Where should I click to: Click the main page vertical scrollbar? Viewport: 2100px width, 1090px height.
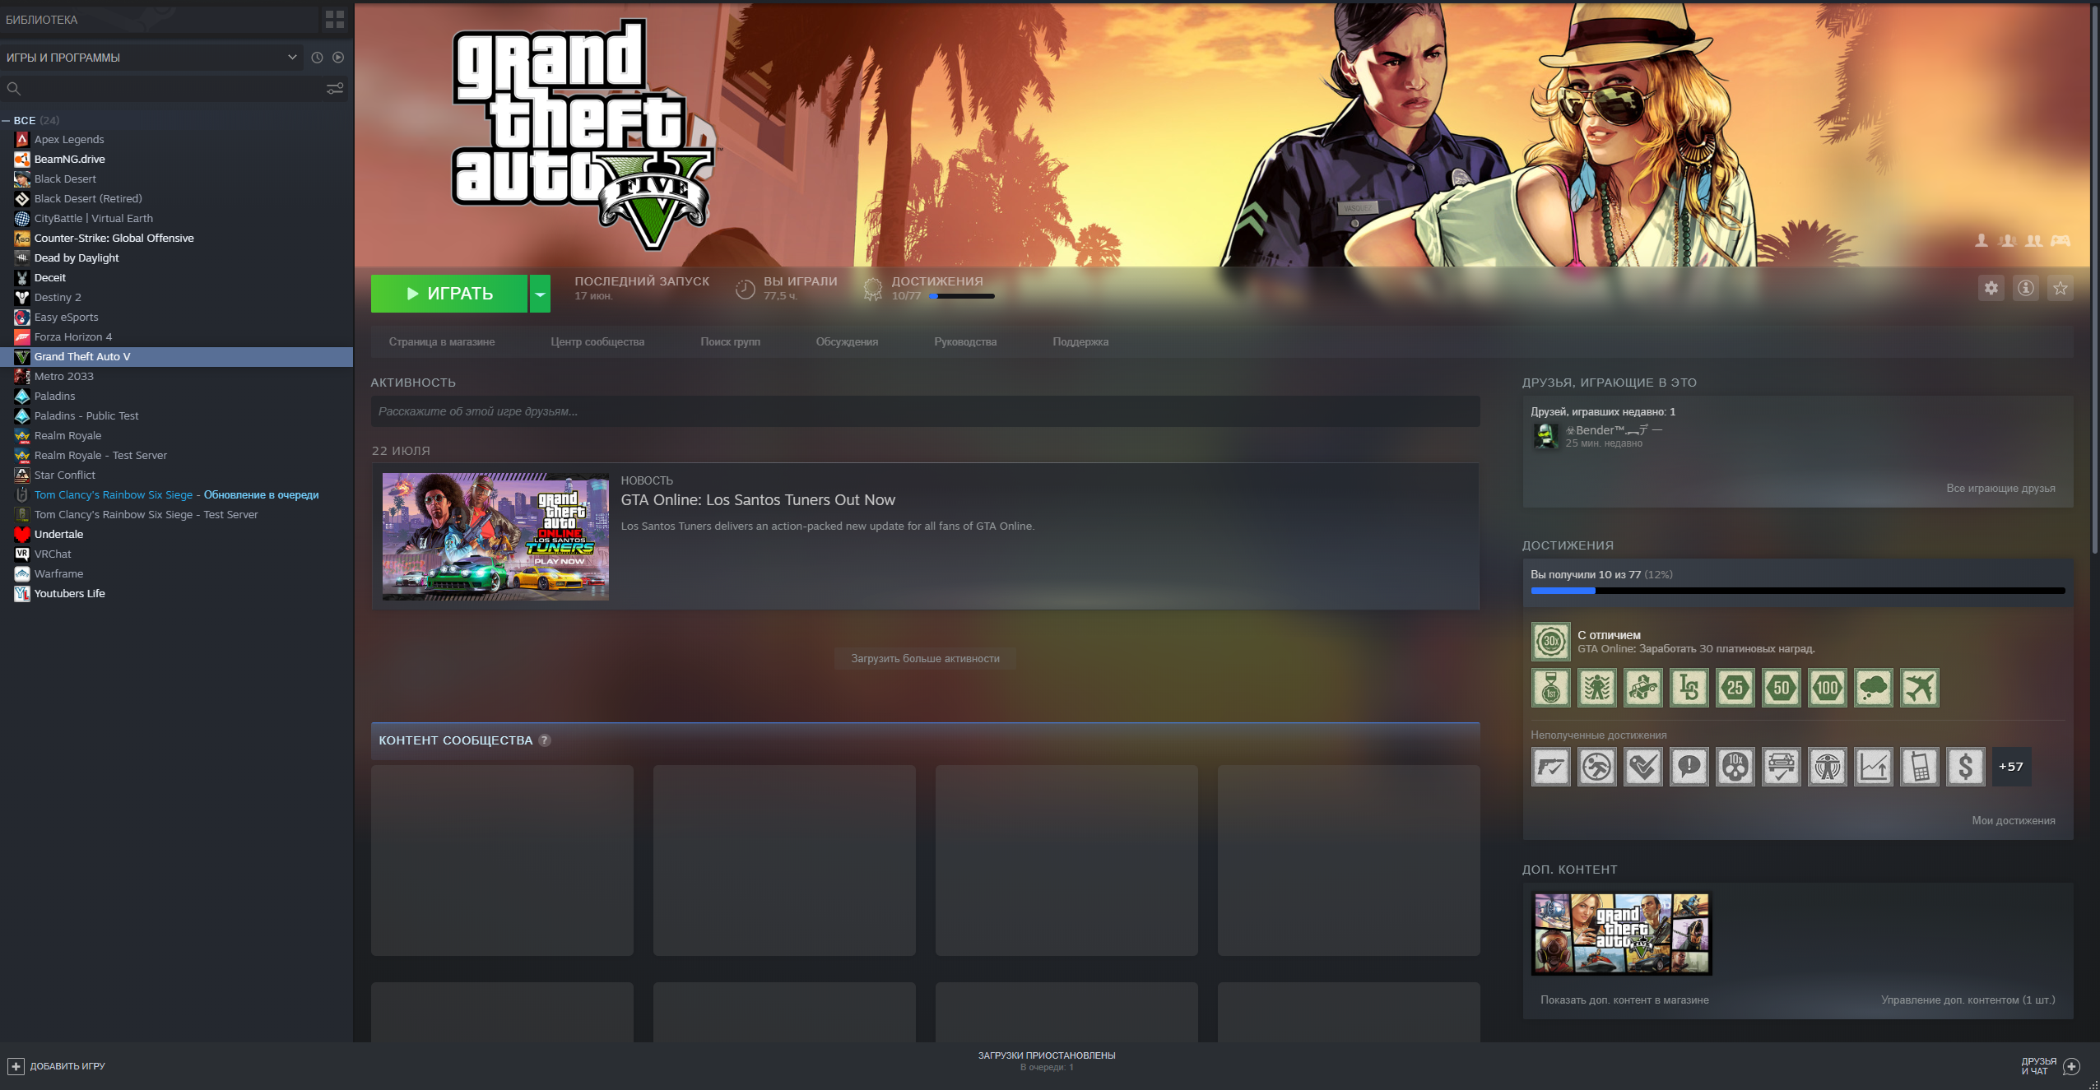tap(2094, 280)
